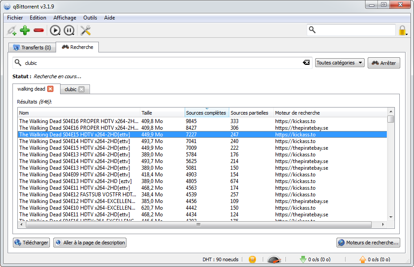Open Moteurs de recherche settings
This screenshot has height=267, width=414.
368,243
